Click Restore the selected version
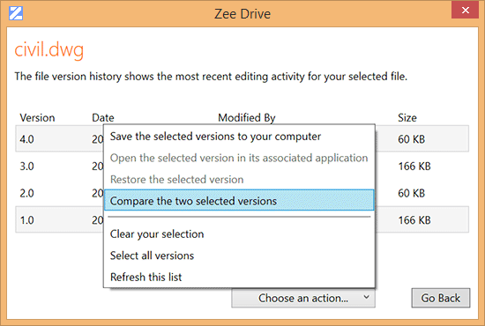Viewport: 485px width, 326px height. (239, 180)
